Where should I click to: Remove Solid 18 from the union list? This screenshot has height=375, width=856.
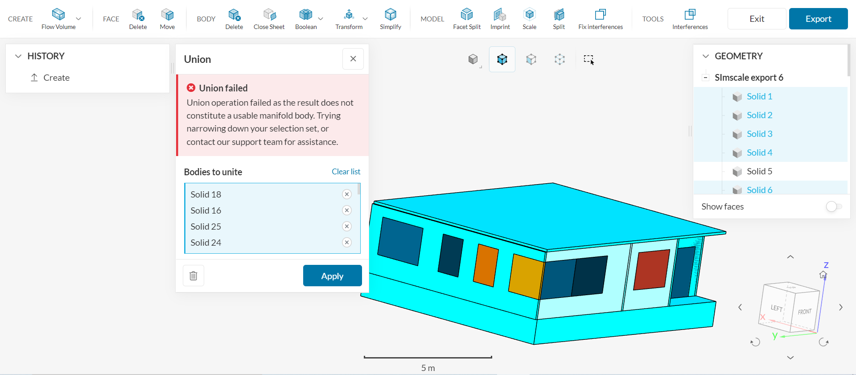347,194
